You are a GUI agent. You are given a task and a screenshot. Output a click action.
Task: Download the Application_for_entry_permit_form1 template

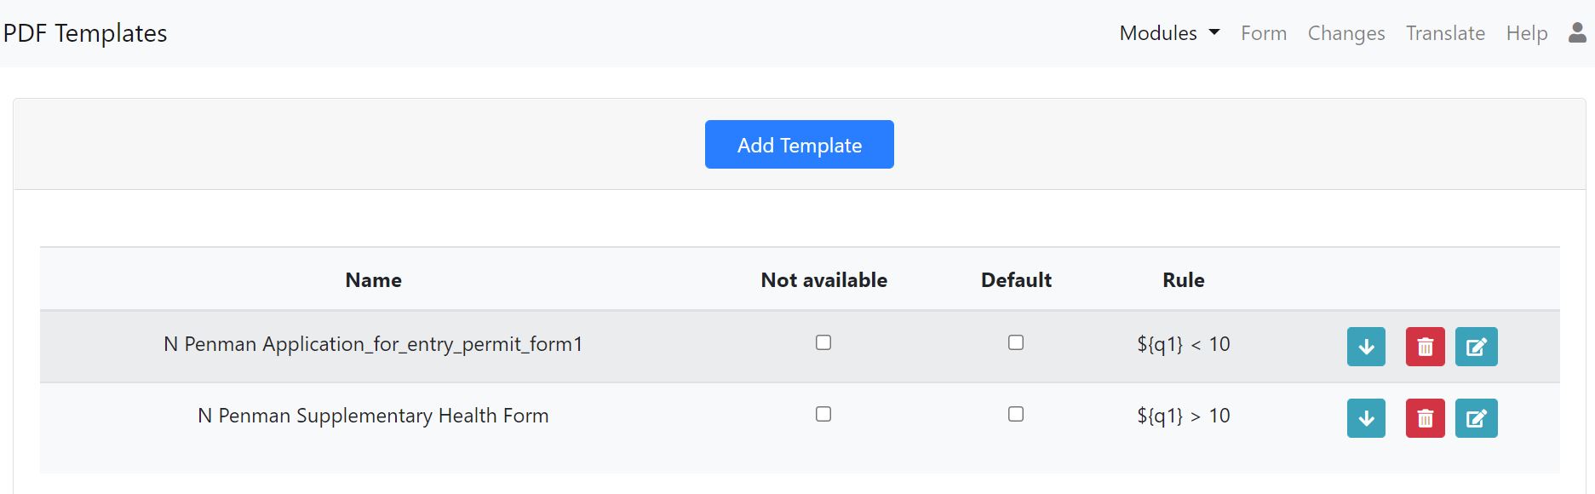(1366, 347)
